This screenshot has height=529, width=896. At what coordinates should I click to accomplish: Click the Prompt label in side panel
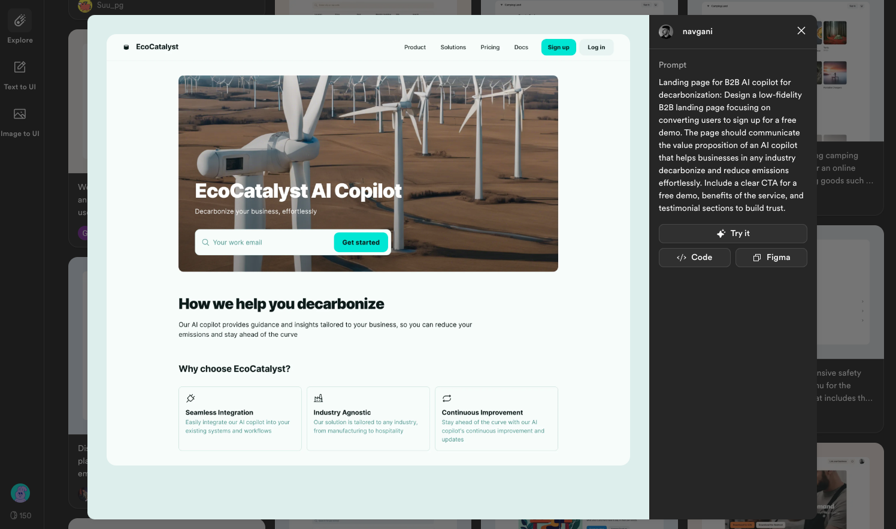pyautogui.click(x=673, y=65)
